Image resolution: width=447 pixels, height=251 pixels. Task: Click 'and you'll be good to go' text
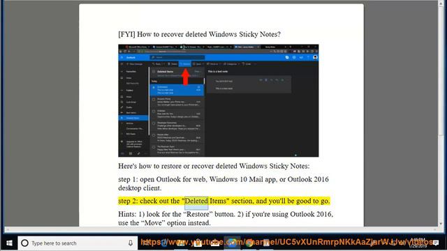pos(293,201)
